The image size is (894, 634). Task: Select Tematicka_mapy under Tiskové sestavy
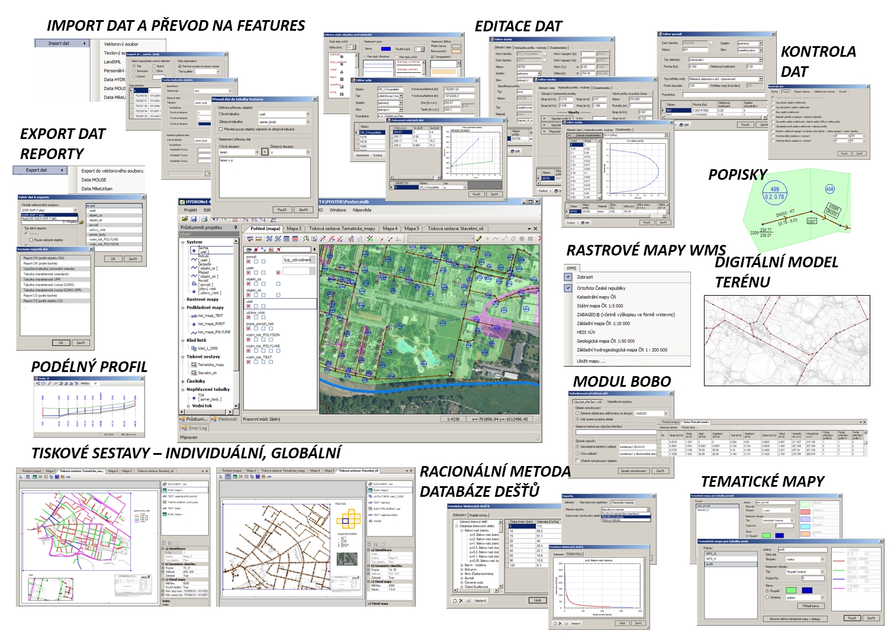pos(211,365)
